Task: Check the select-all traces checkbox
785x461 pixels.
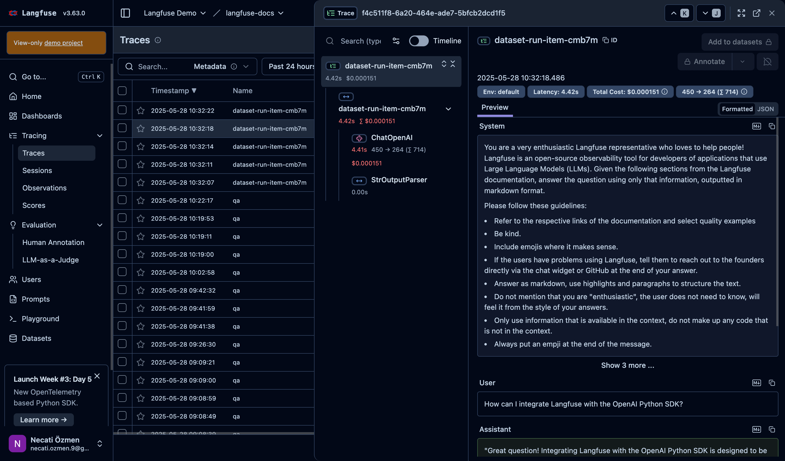Action: click(122, 91)
